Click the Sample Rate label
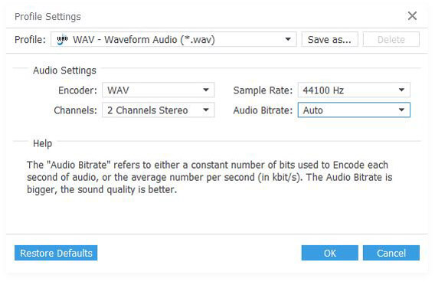Viewport: 435px width, 282px height. [263, 90]
